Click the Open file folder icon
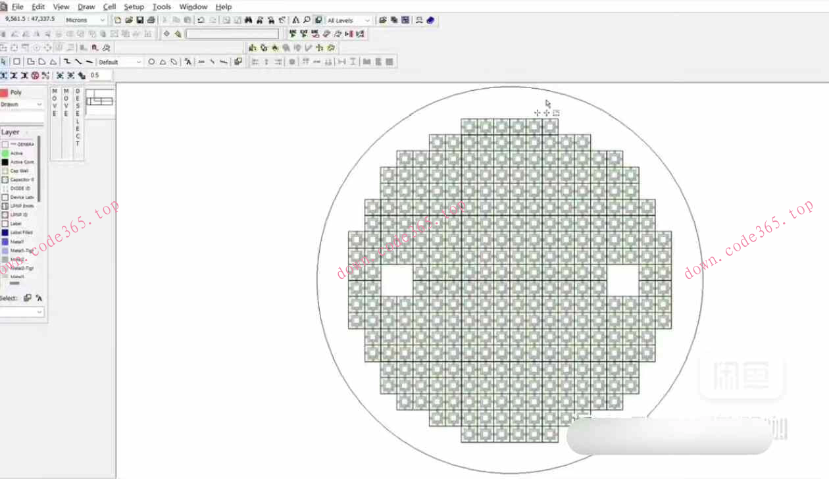Image resolution: width=829 pixels, height=479 pixels. pos(129,20)
